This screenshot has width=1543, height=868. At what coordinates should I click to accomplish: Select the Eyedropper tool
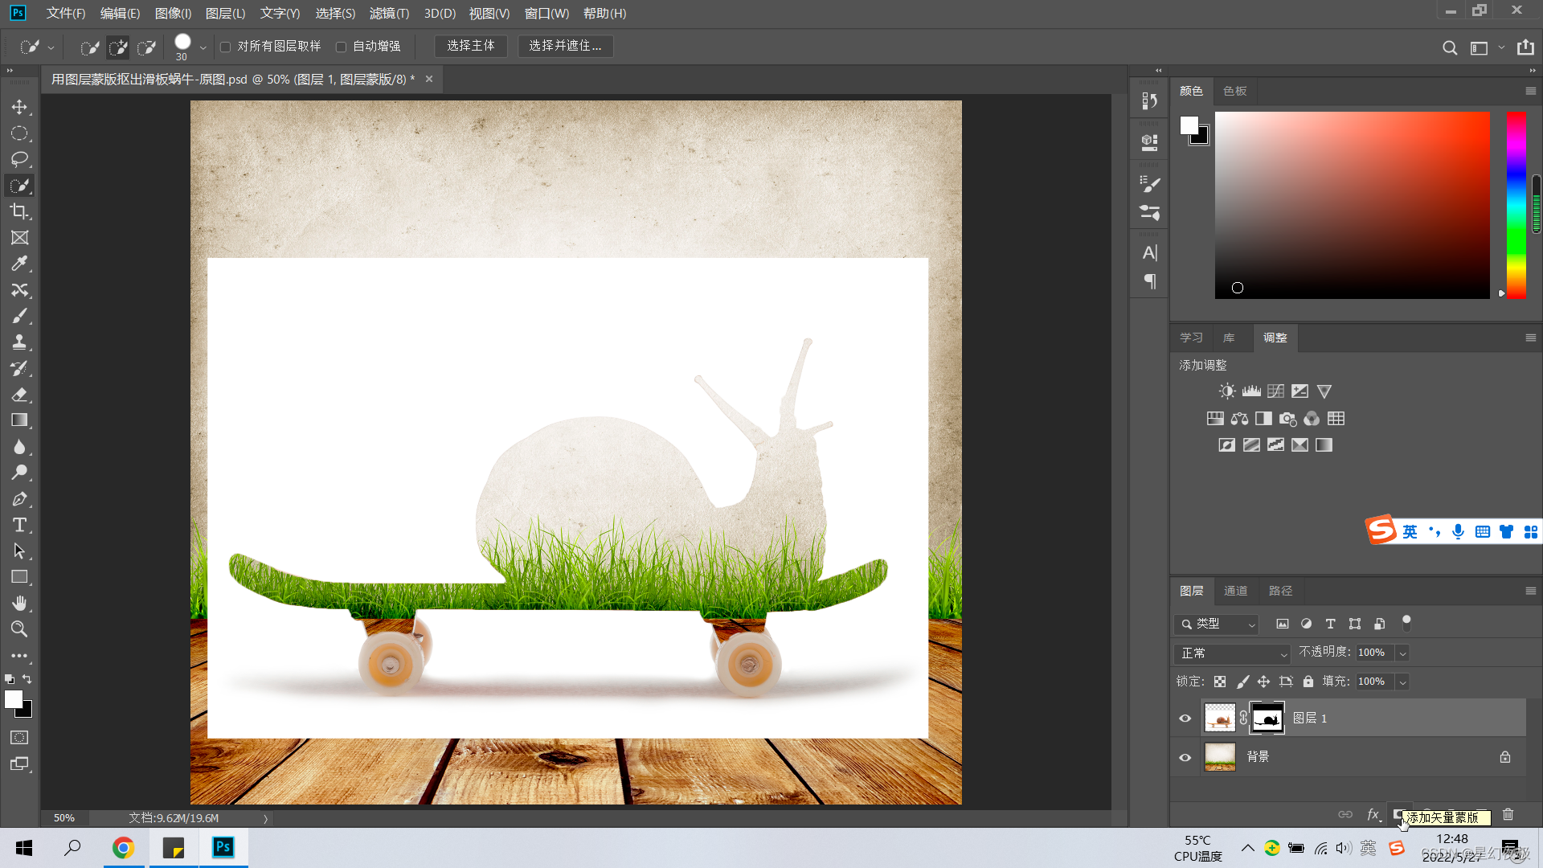tap(19, 264)
